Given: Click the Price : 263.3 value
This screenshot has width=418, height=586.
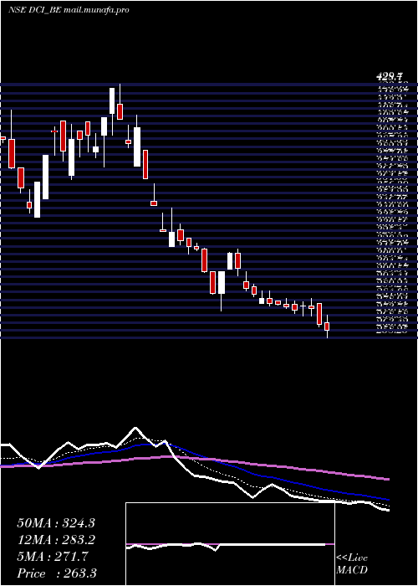Looking at the screenshot, I should [x=57, y=573].
